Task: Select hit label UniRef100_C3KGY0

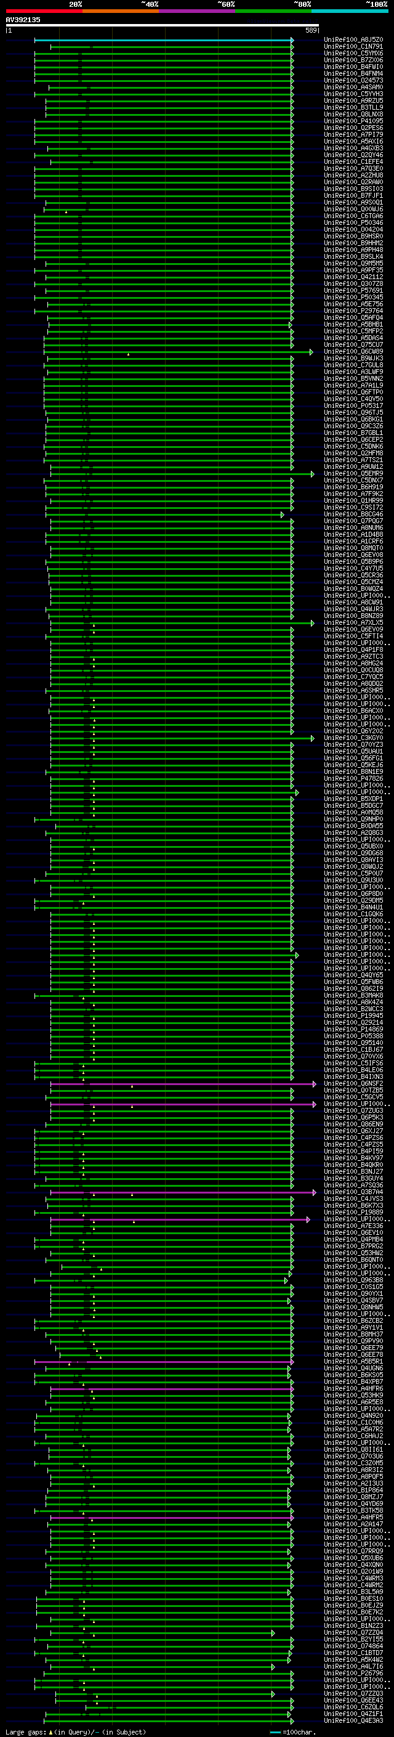Action: (x=353, y=738)
